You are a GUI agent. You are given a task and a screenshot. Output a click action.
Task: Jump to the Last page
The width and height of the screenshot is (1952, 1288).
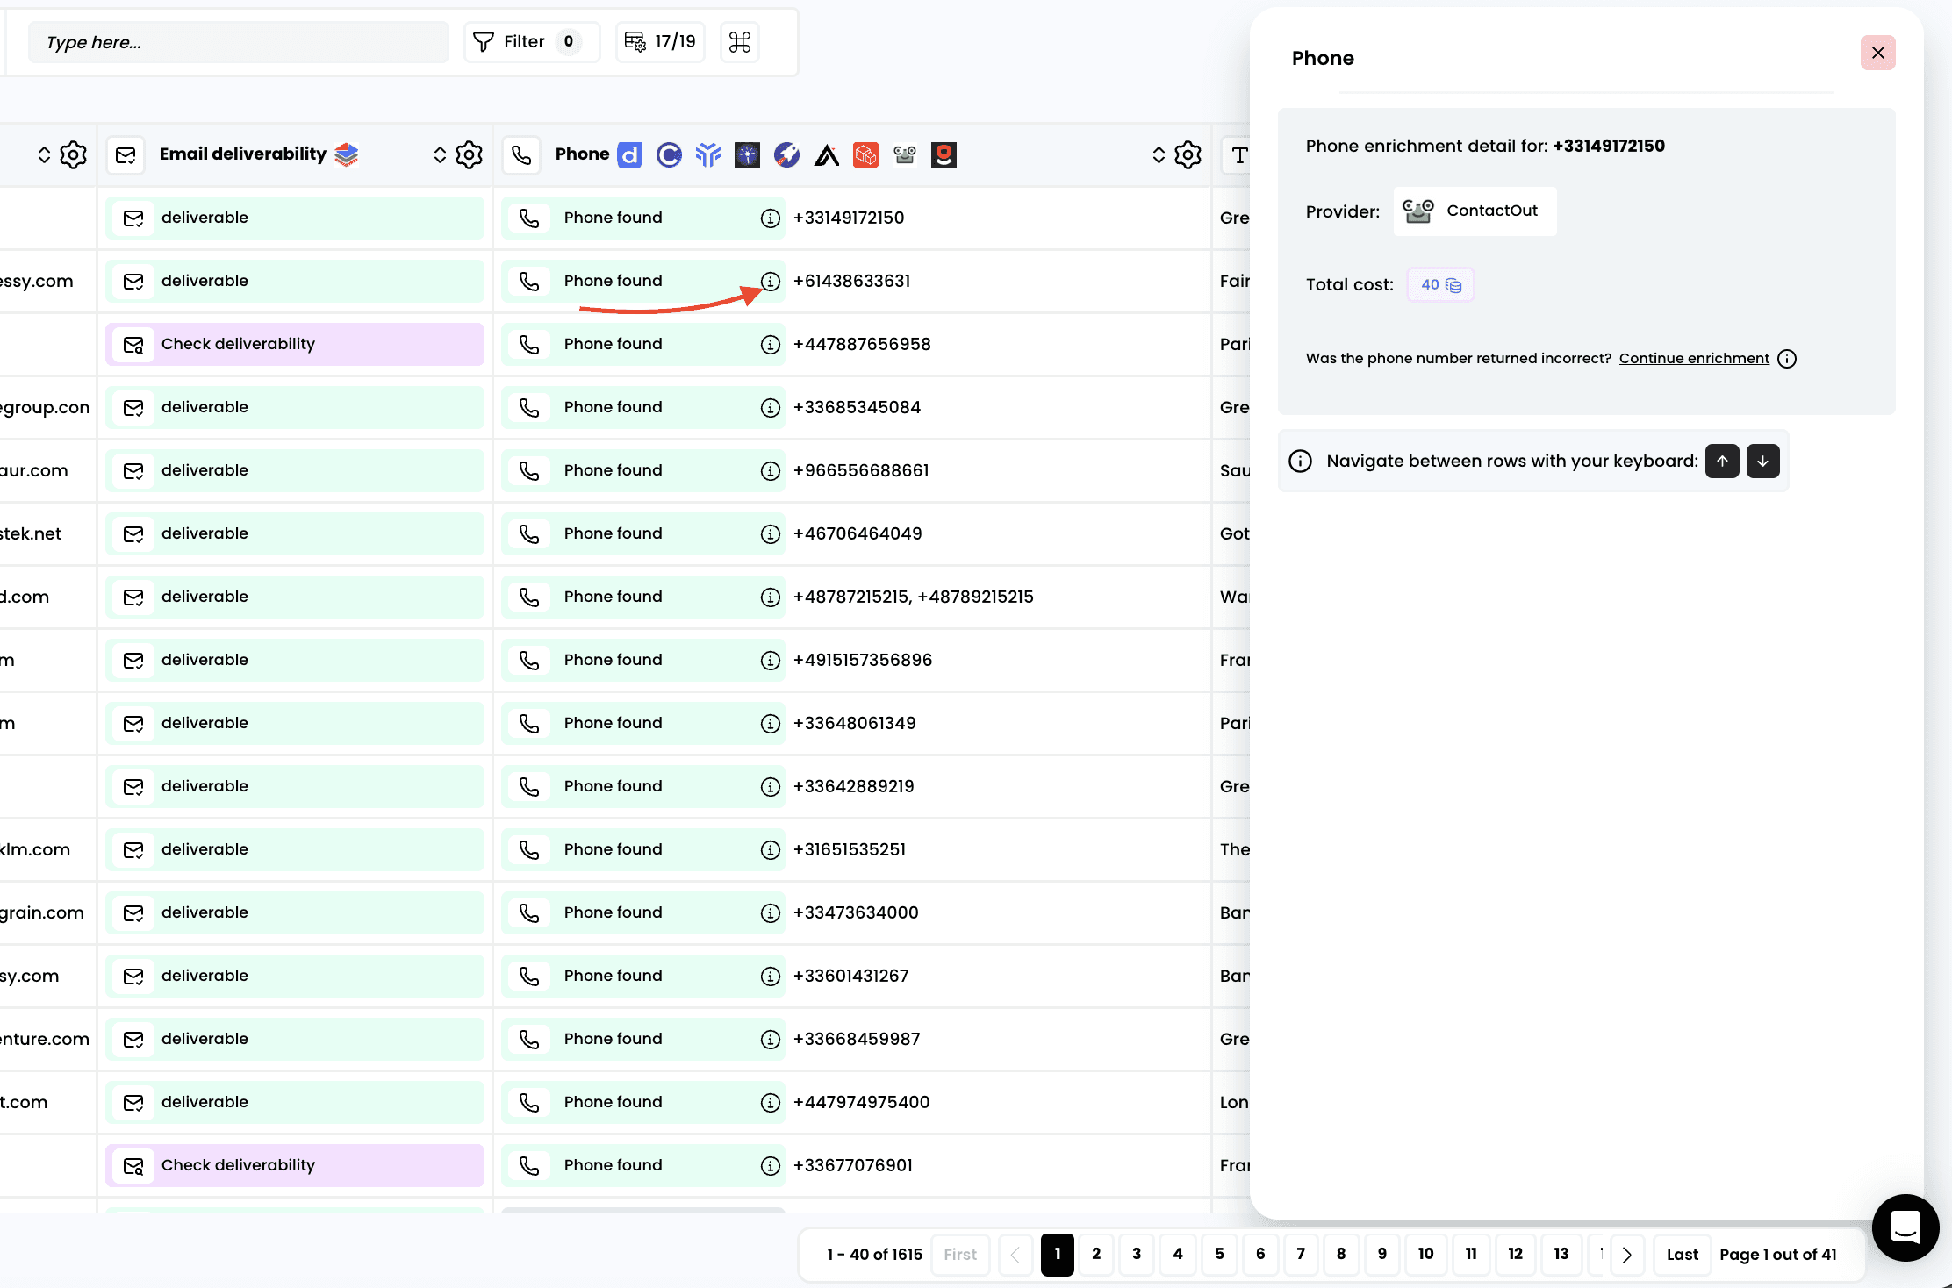[x=1682, y=1254]
